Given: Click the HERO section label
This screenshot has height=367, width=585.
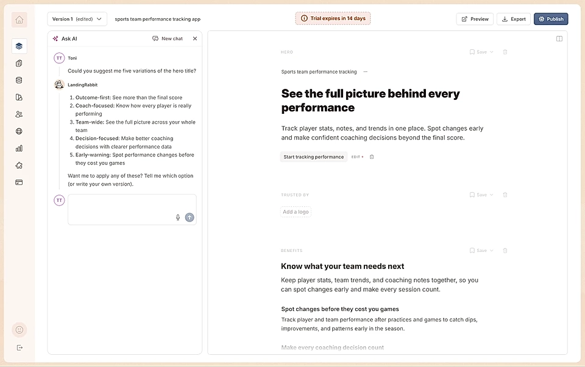Looking at the screenshot, I should click(286, 52).
